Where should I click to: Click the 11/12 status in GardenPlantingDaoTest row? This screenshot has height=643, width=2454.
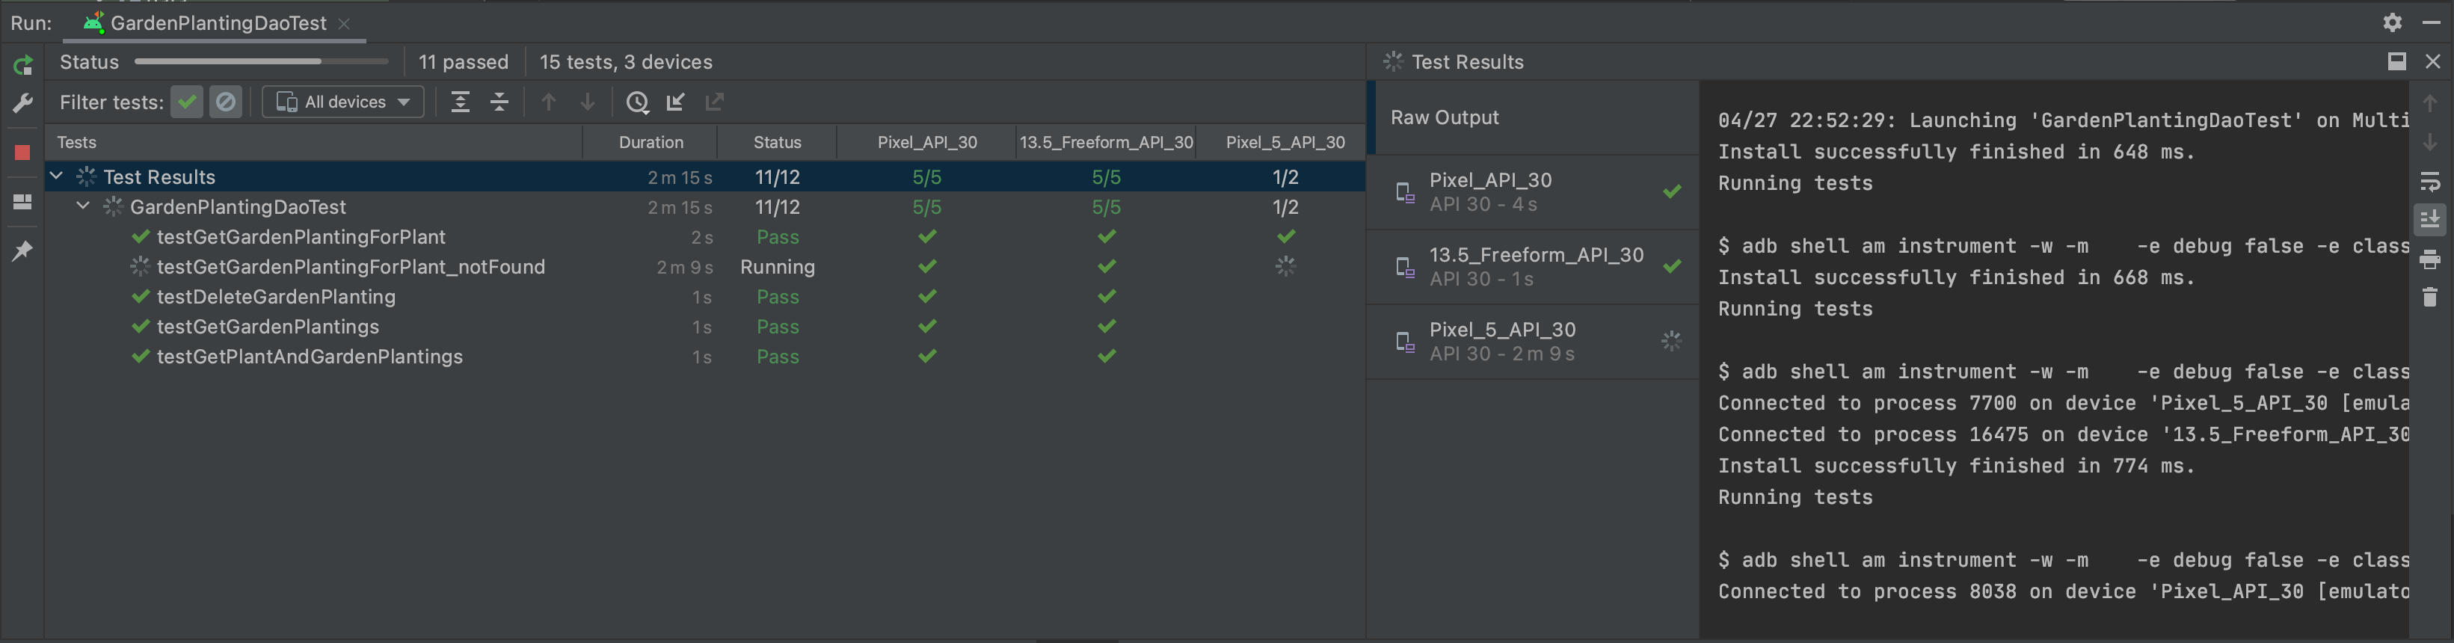pos(778,206)
